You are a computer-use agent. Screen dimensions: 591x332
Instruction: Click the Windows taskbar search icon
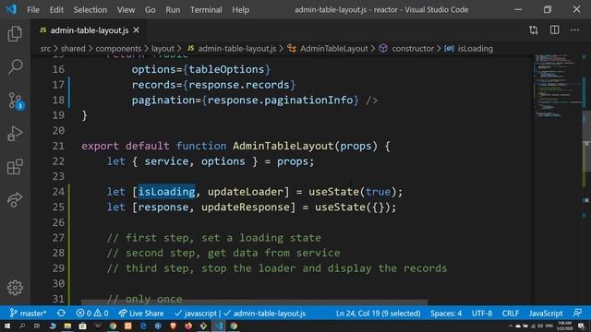22,326
